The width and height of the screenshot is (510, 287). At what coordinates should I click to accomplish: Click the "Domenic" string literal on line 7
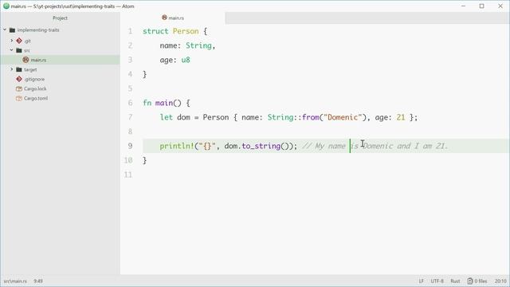pyautogui.click(x=343, y=117)
